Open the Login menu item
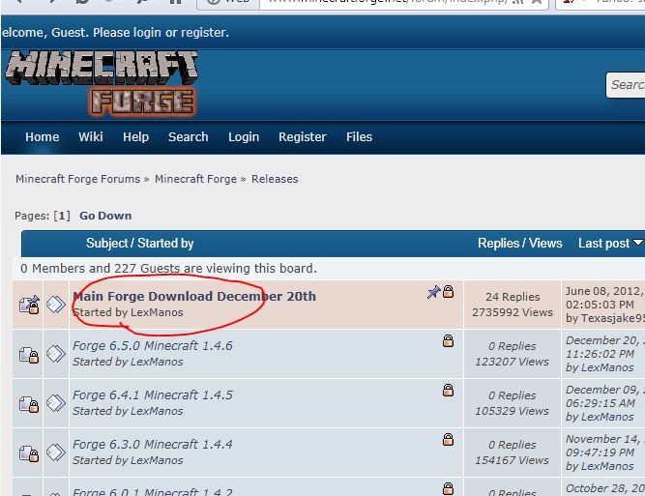The height and width of the screenshot is (496, 645). point(244,137)
